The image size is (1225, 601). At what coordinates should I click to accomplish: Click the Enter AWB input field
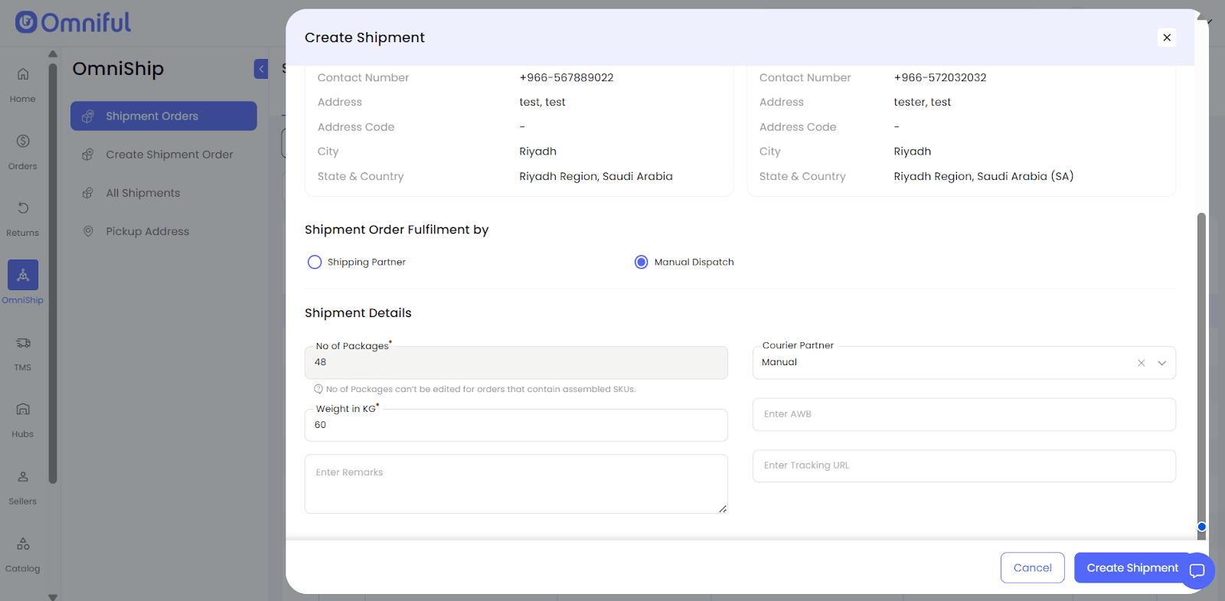tap(964, 414)
